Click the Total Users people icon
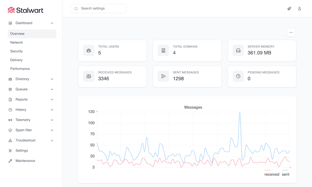The width and height of the screenshot is (312, 187). pyautogui.click(x=89, y=50)
